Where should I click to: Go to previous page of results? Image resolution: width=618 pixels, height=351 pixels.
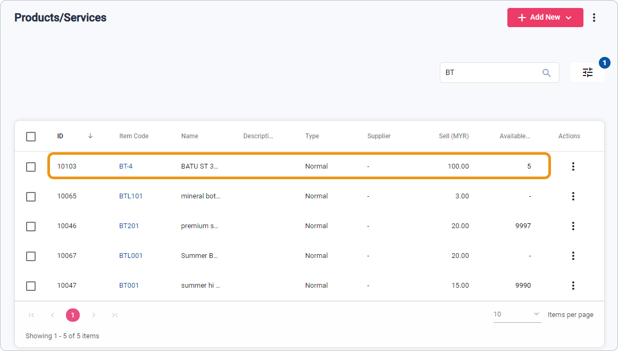(x=53, y=315)
